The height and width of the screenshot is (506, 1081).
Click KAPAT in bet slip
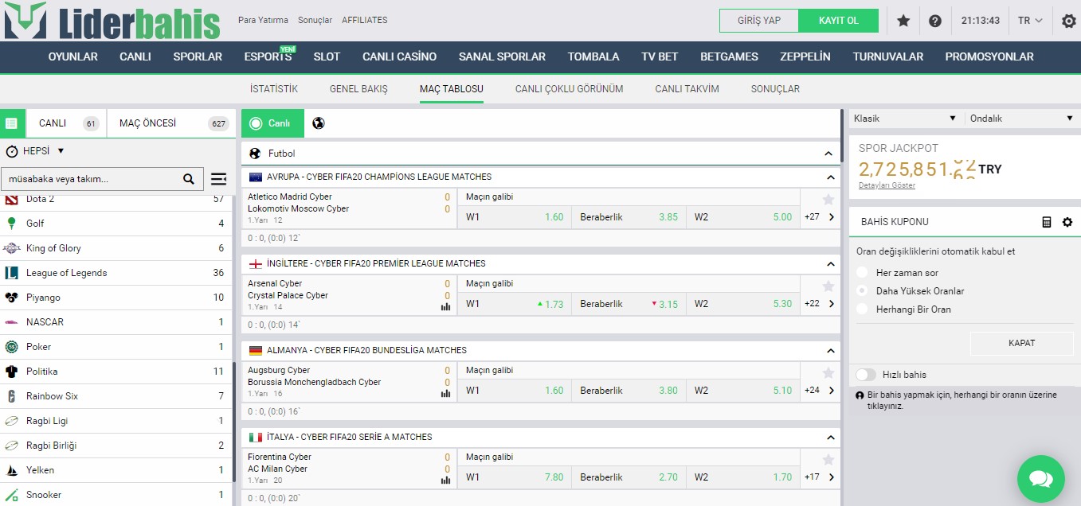(1022, 343)
